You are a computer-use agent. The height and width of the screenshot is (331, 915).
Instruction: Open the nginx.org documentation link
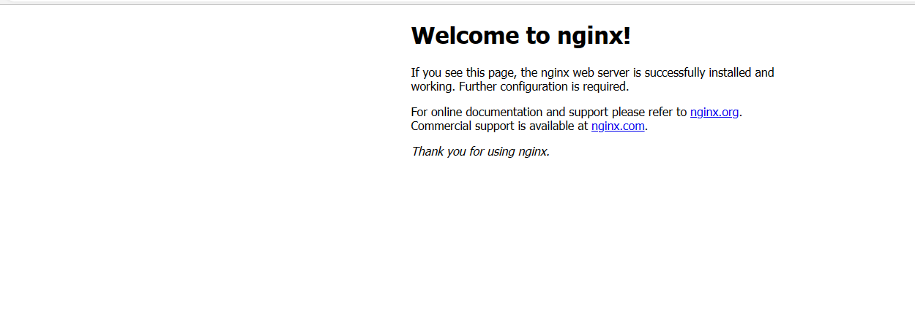pos(714,113)
